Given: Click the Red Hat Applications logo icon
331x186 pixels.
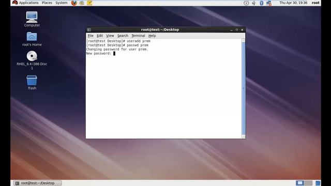Looking at the screenshot, I should pos(15,3).
